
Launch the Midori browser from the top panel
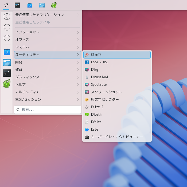(54, 5)
